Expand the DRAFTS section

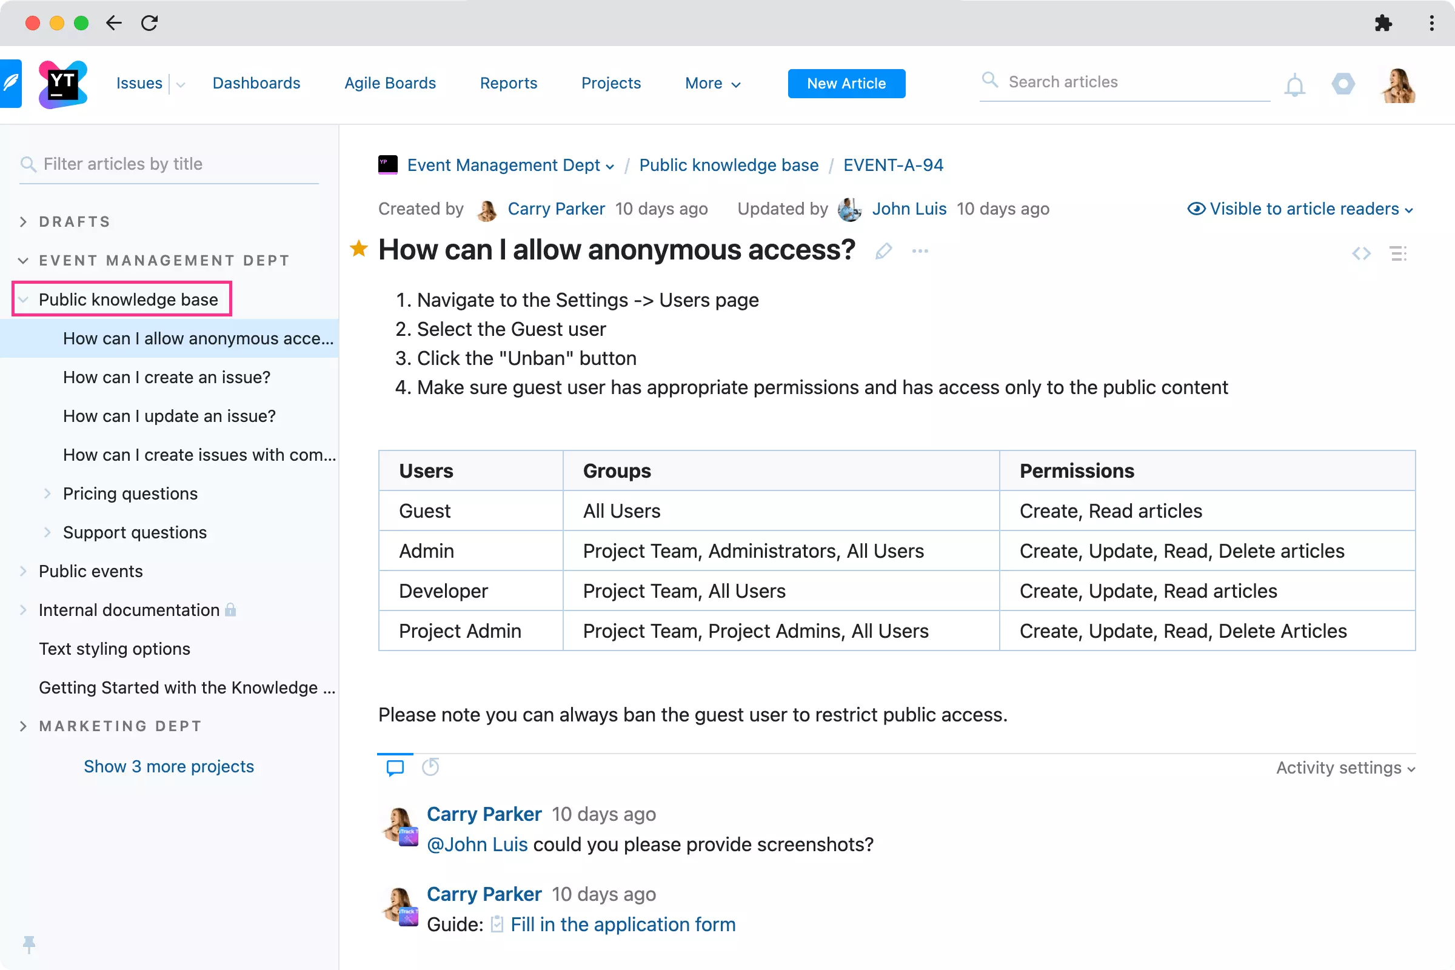(x=23, y=221)
